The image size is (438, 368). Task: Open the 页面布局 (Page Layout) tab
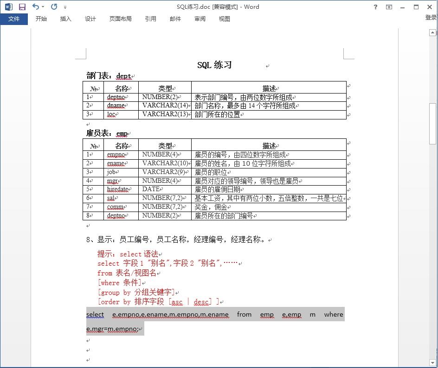[120, 19]
